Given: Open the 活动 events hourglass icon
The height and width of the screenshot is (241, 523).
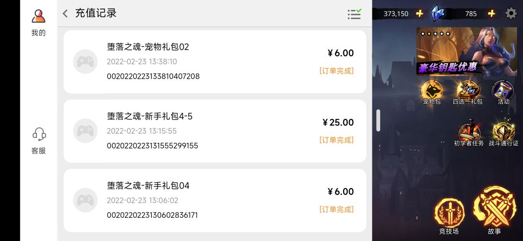Looking at the screenshot, I should pos(503,92).
